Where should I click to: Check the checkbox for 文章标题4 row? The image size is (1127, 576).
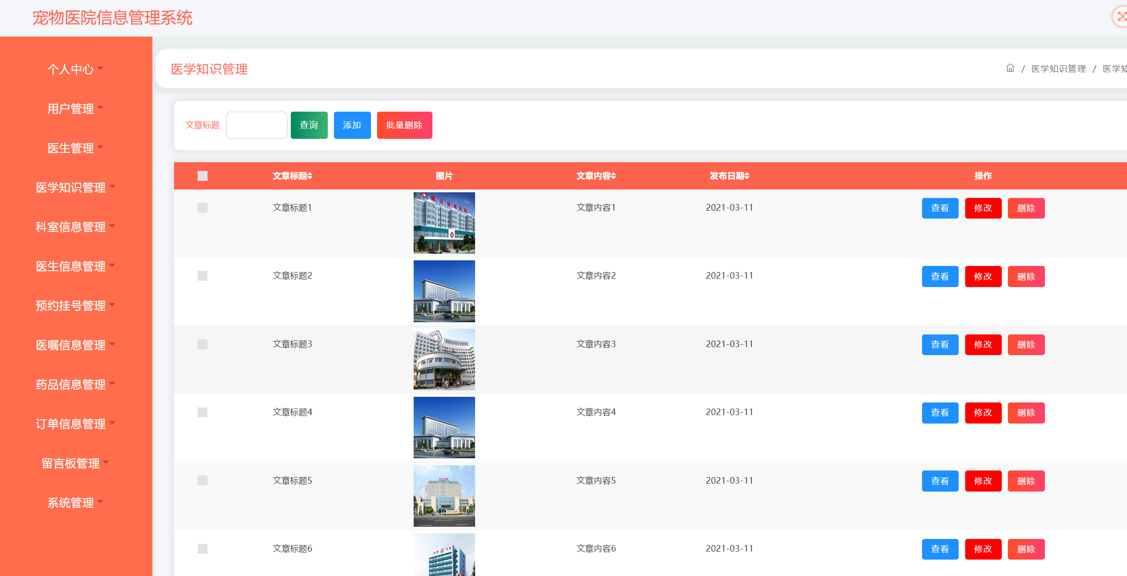click(203, 412)
